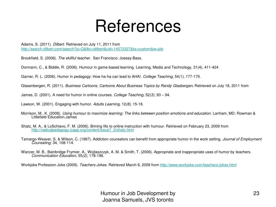Select the Brookfield The skillful teacher reference
Image resolution: width=276 pixels, height=207 pixels.
pyautogui.click(x=81, y=58)
